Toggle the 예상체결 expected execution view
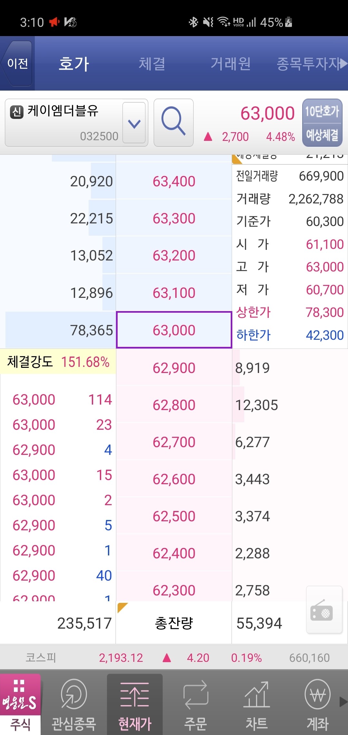Viewport: 348px width, 735px height. point(322,133)
